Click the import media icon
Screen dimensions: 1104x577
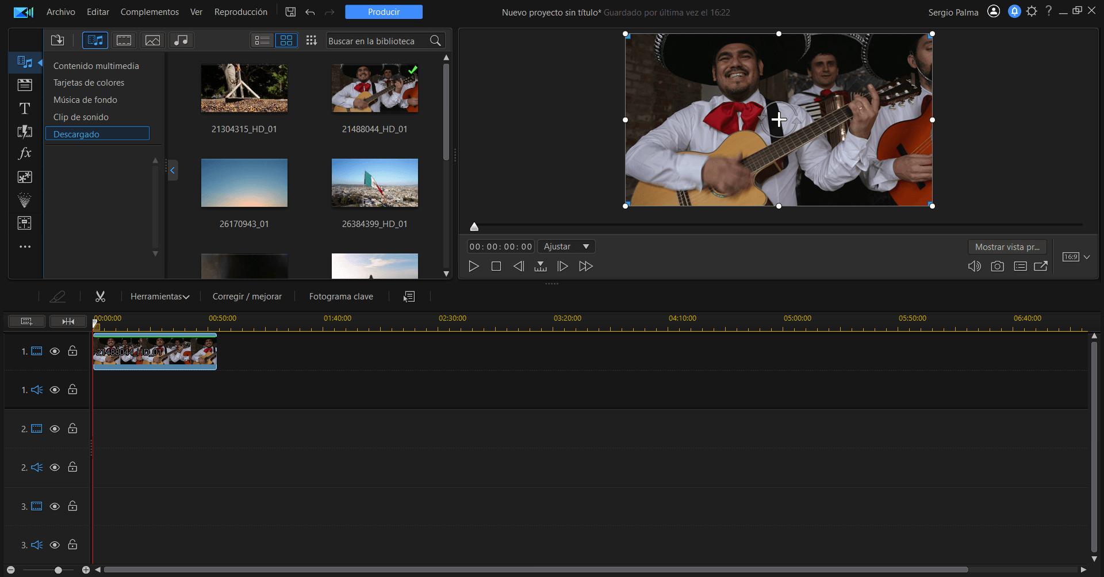coord(57,40)
